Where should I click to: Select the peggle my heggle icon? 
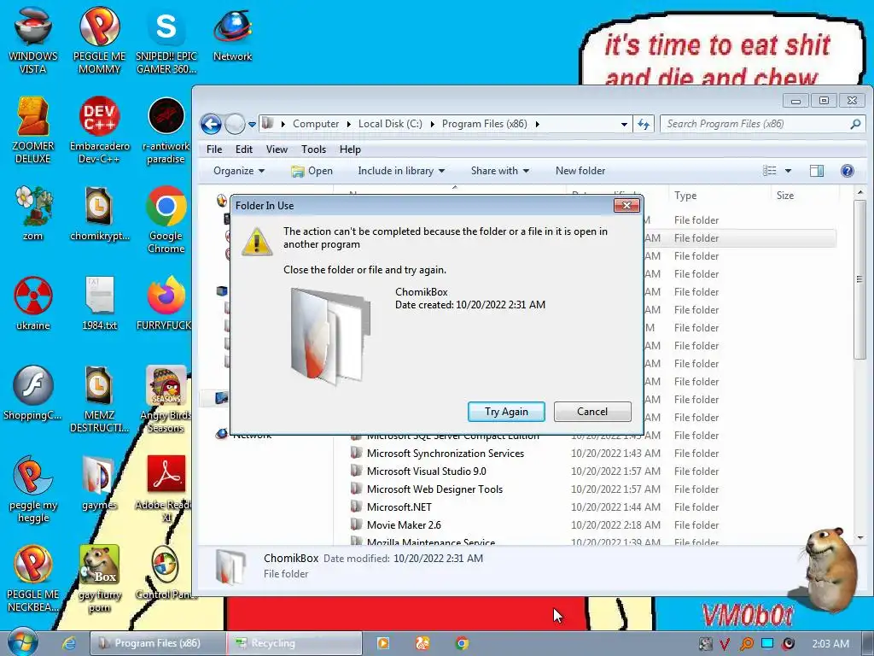(x=33, y=489)
